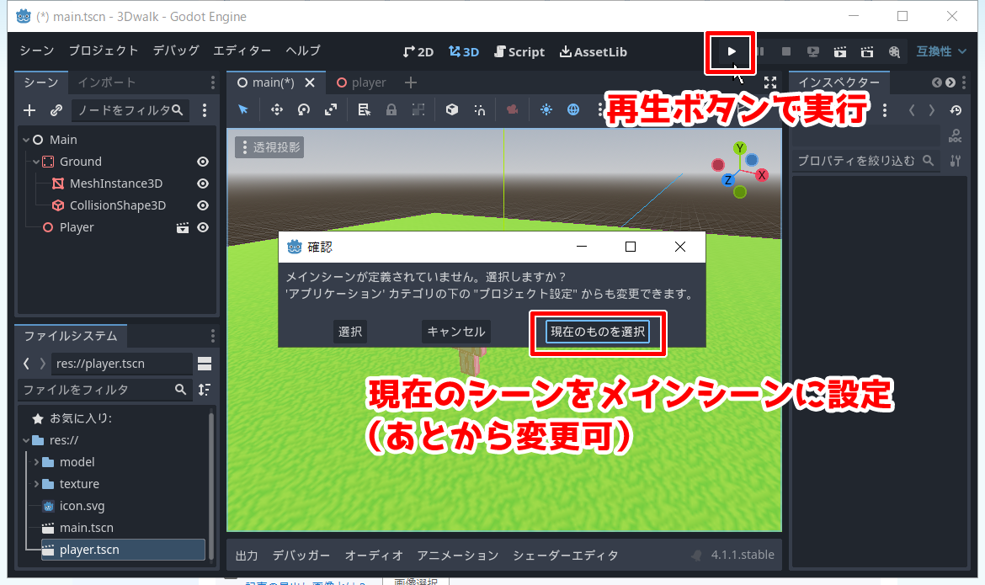Open the AssetLib workspace
Viewport: 985px width, 585px height.
pos(593,51)
